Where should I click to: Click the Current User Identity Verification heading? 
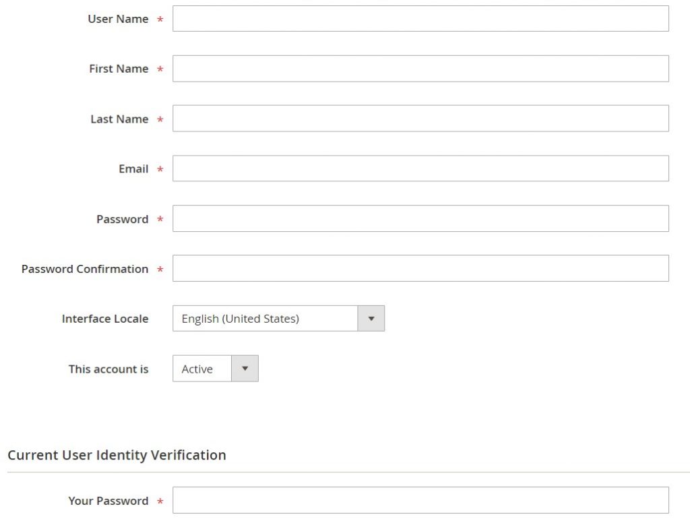pyautogui.click(x=117, y=455)
